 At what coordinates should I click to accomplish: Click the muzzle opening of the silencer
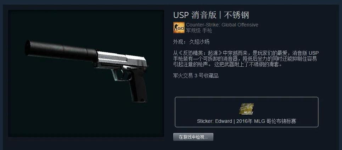(28, 48)
